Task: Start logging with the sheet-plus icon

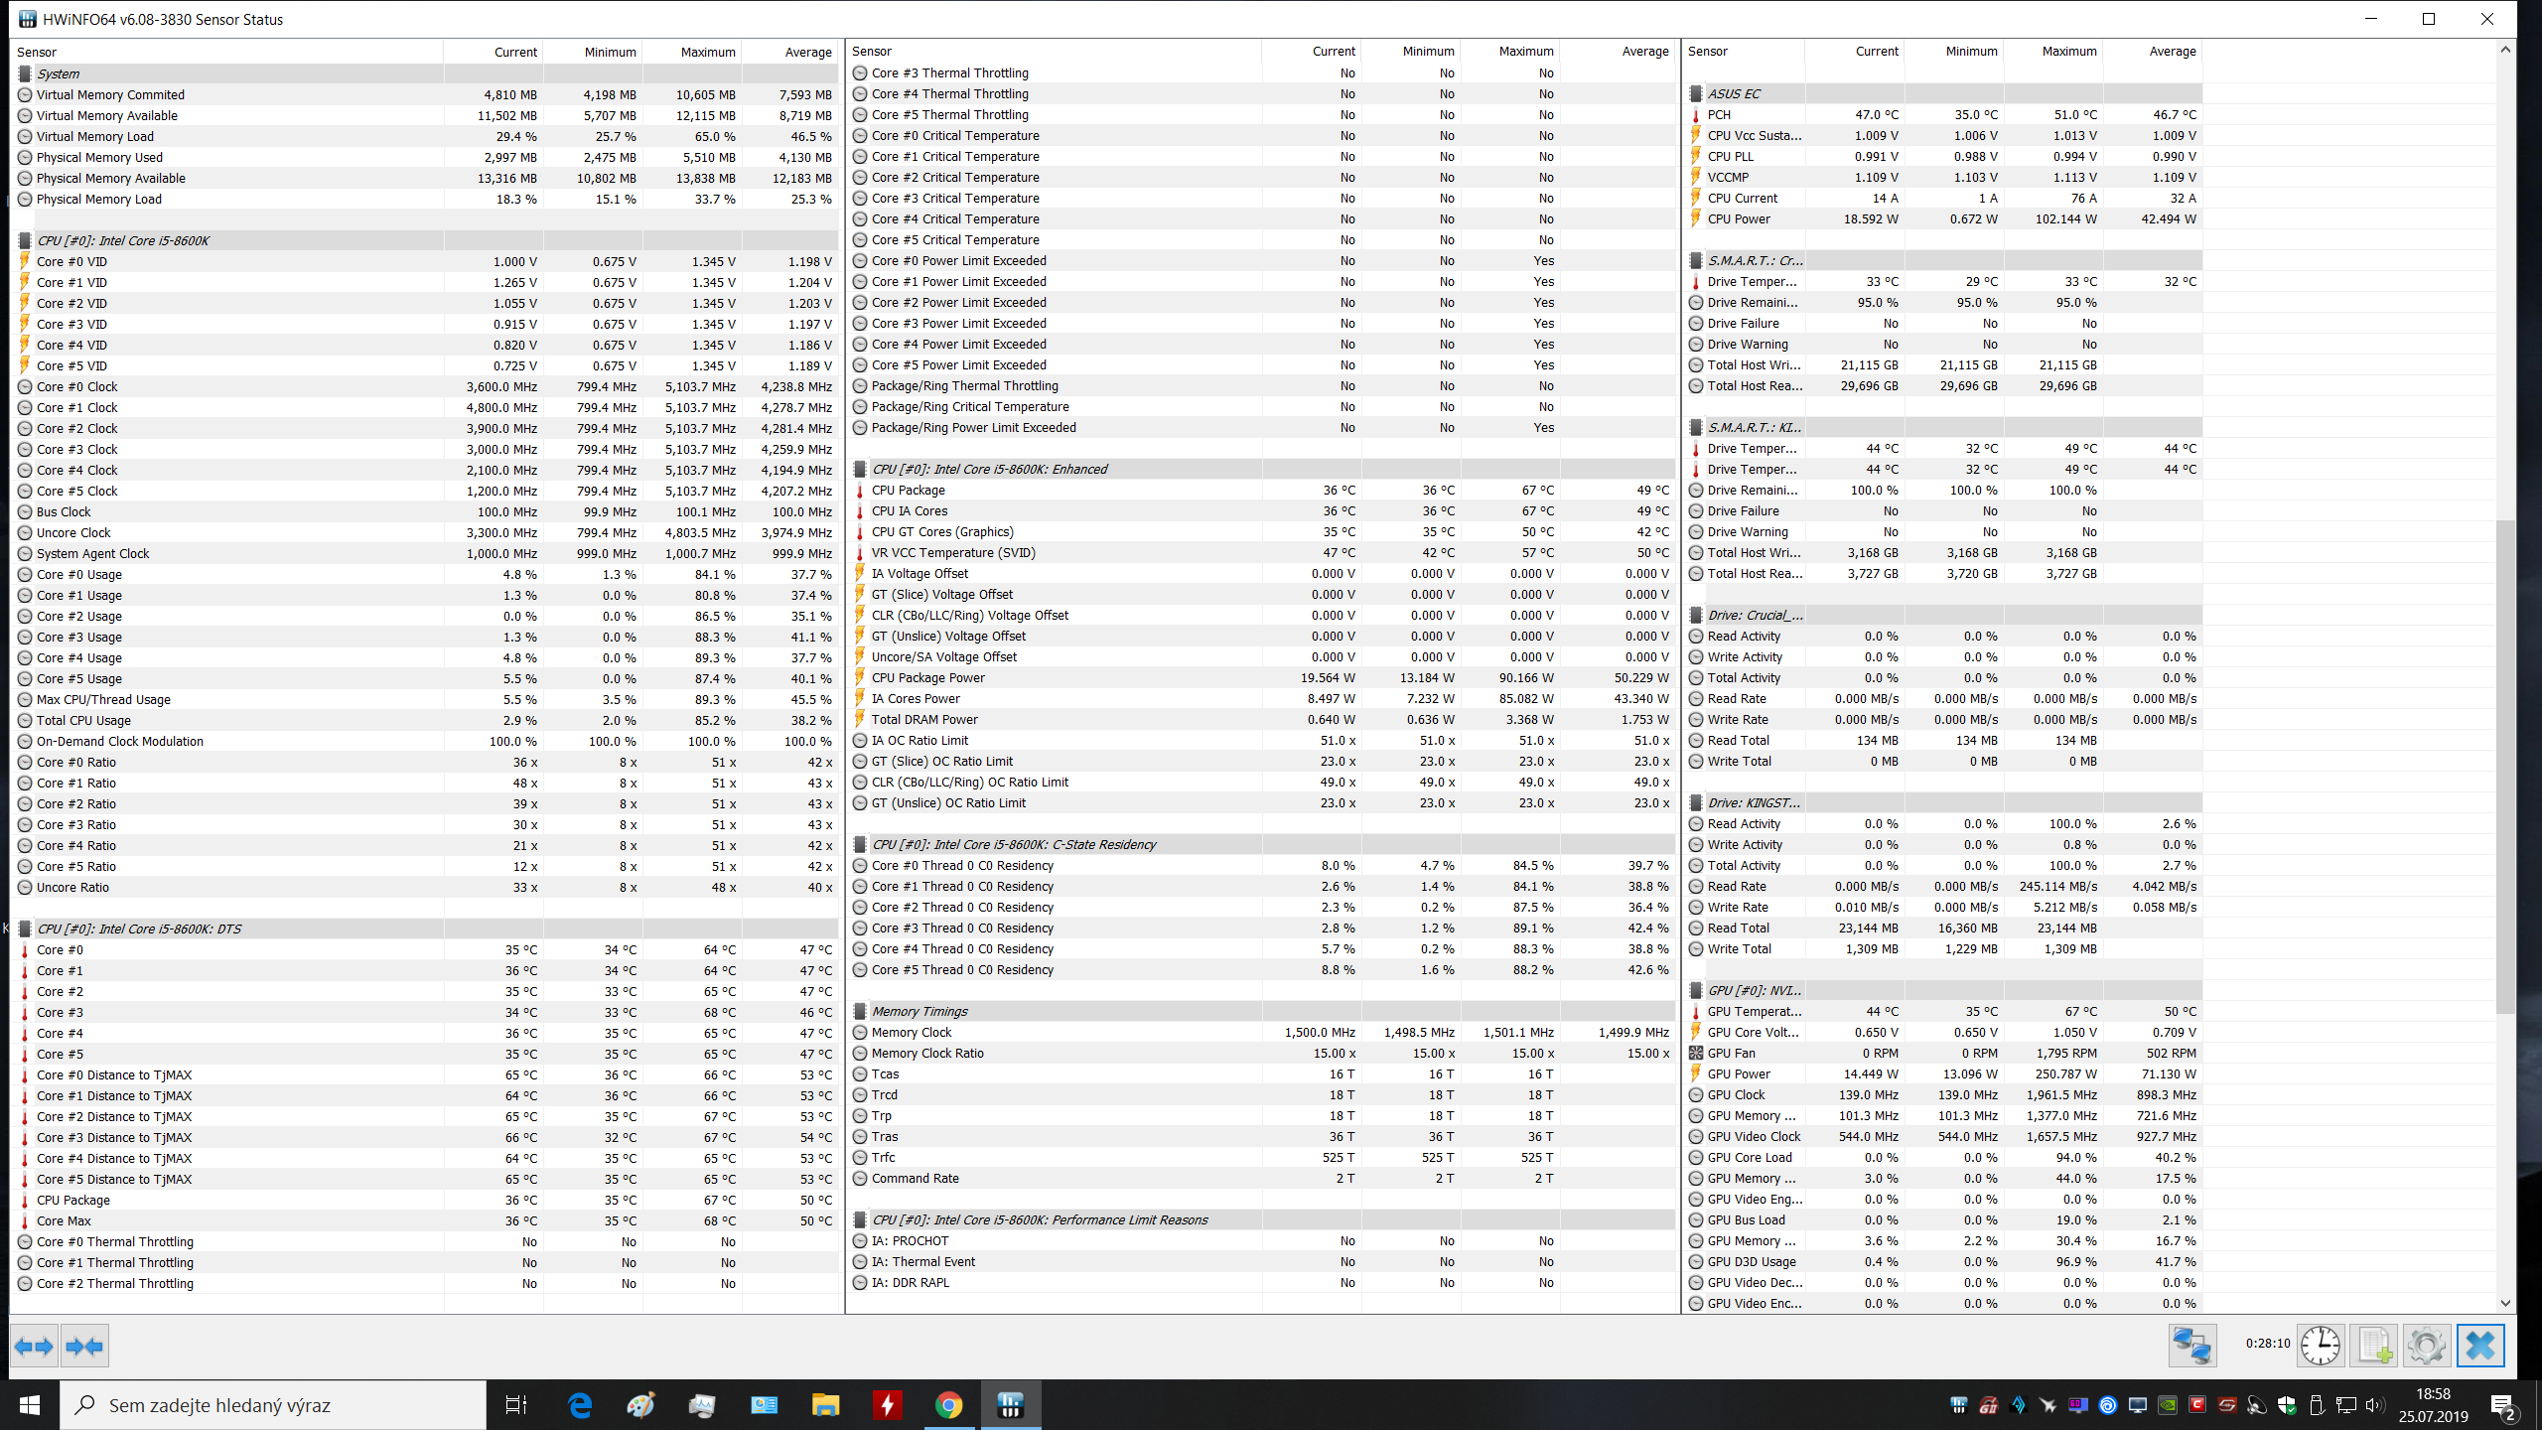Action: coord(2373,1346)
